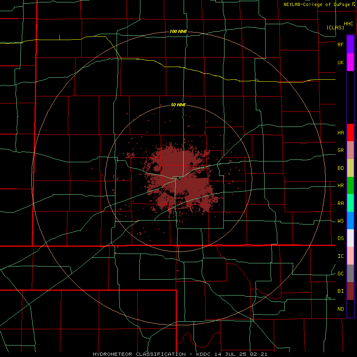This screenshot has width=357, height=357.
Task: Click the gray GC legend swatch
Action: (350, 273)
